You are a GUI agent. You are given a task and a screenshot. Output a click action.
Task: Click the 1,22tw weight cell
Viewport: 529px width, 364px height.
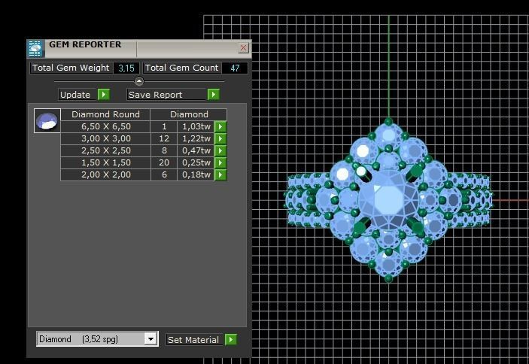click(x=196, y=139)
